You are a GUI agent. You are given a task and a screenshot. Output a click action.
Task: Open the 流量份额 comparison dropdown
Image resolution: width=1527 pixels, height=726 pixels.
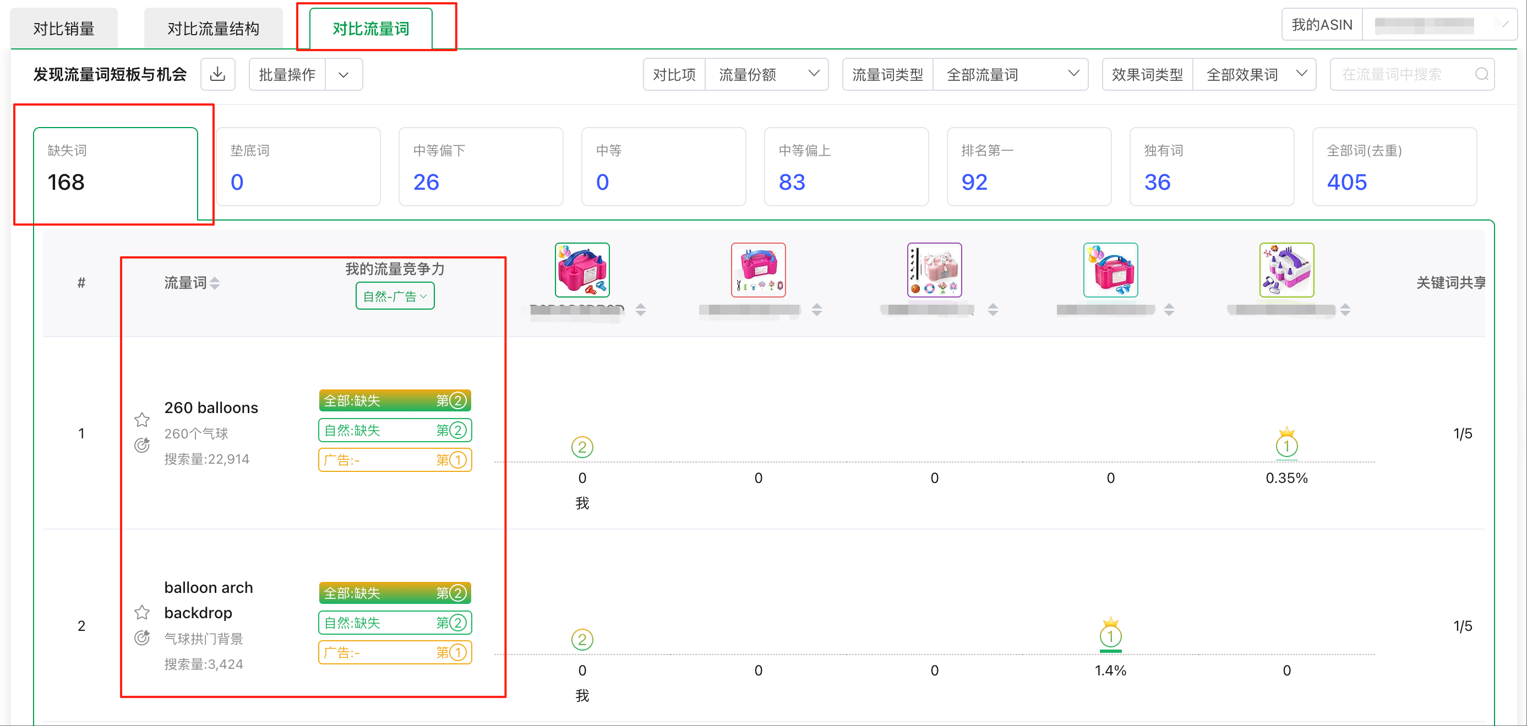point(766,74)
